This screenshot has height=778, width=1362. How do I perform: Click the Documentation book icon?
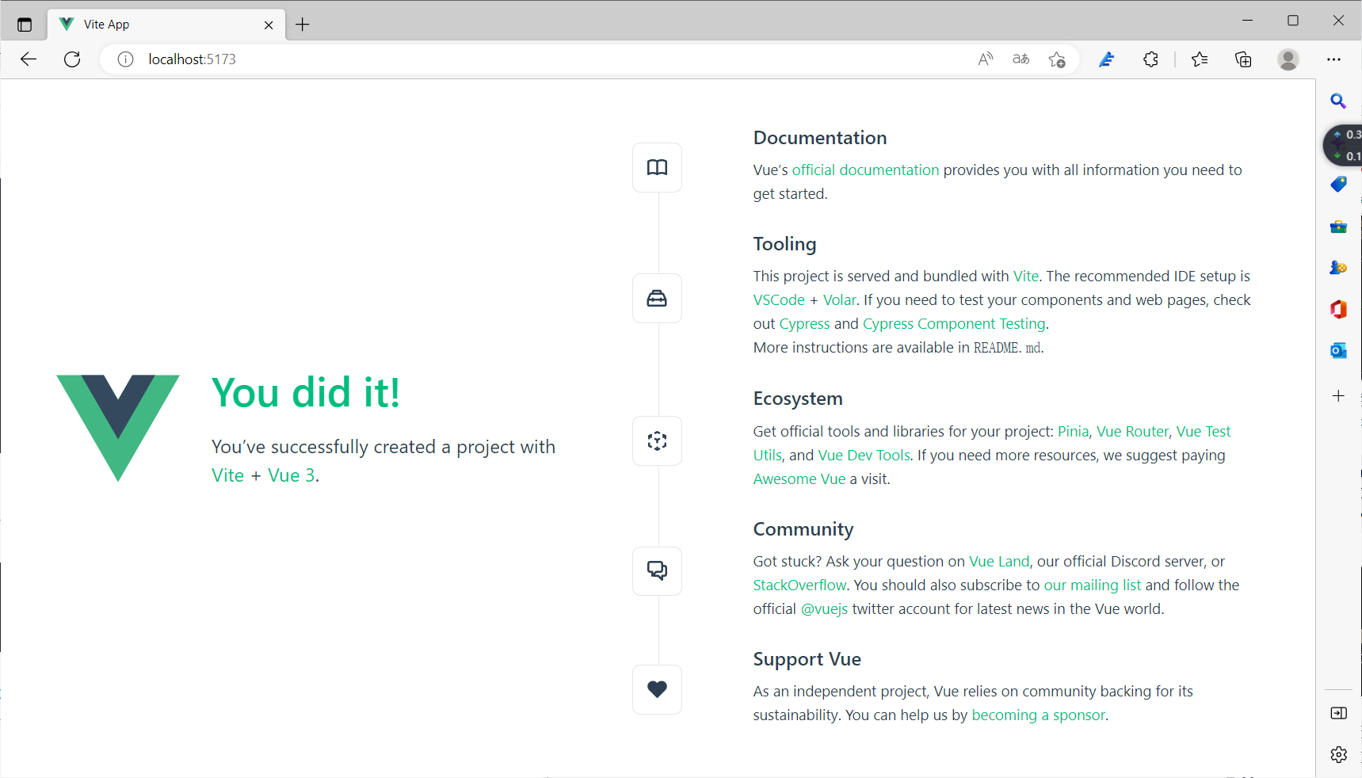pos(657,167)
